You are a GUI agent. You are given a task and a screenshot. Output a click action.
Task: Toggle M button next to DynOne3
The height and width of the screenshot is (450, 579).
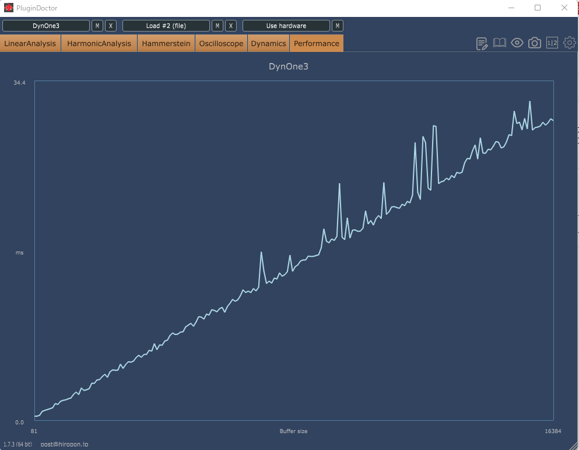coord(97,26)
